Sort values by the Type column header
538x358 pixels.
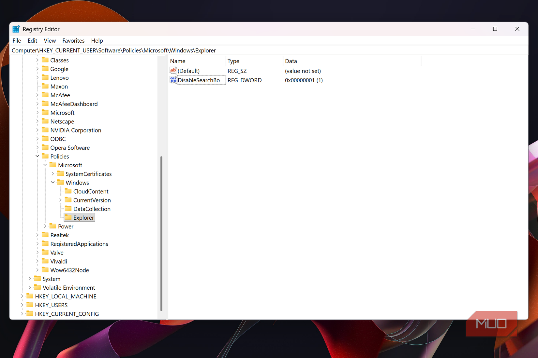pos(254,61)
